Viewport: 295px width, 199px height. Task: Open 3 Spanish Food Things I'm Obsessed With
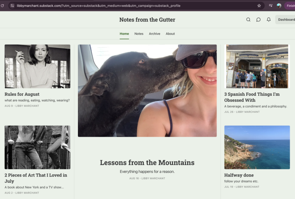tap(252, 97)
